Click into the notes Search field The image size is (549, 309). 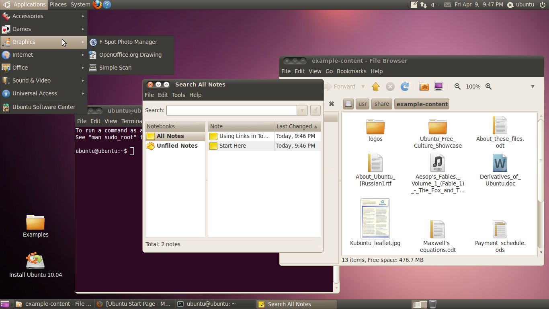tap(231, 110)
